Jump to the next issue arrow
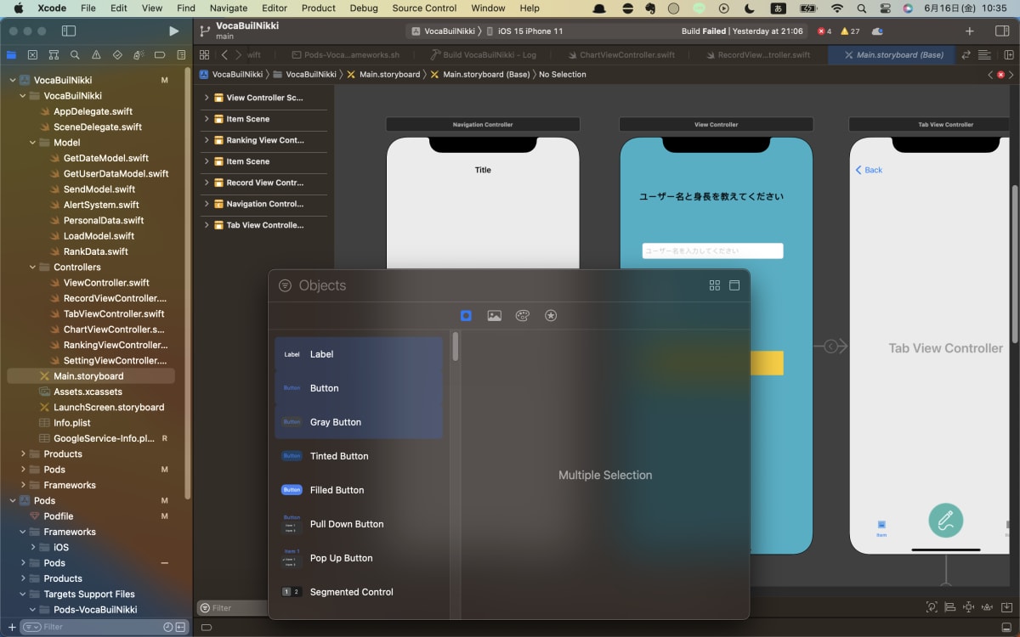 click(1012, 75)
